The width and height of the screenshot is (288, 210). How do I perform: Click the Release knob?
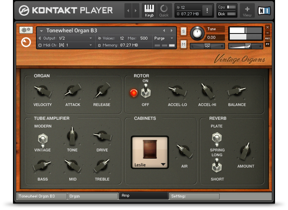[102, 90]
